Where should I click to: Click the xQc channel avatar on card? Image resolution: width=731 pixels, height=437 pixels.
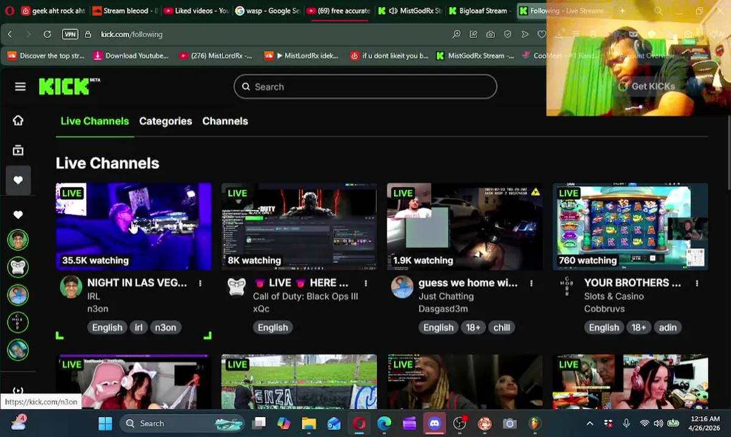(x=237, y=287)
